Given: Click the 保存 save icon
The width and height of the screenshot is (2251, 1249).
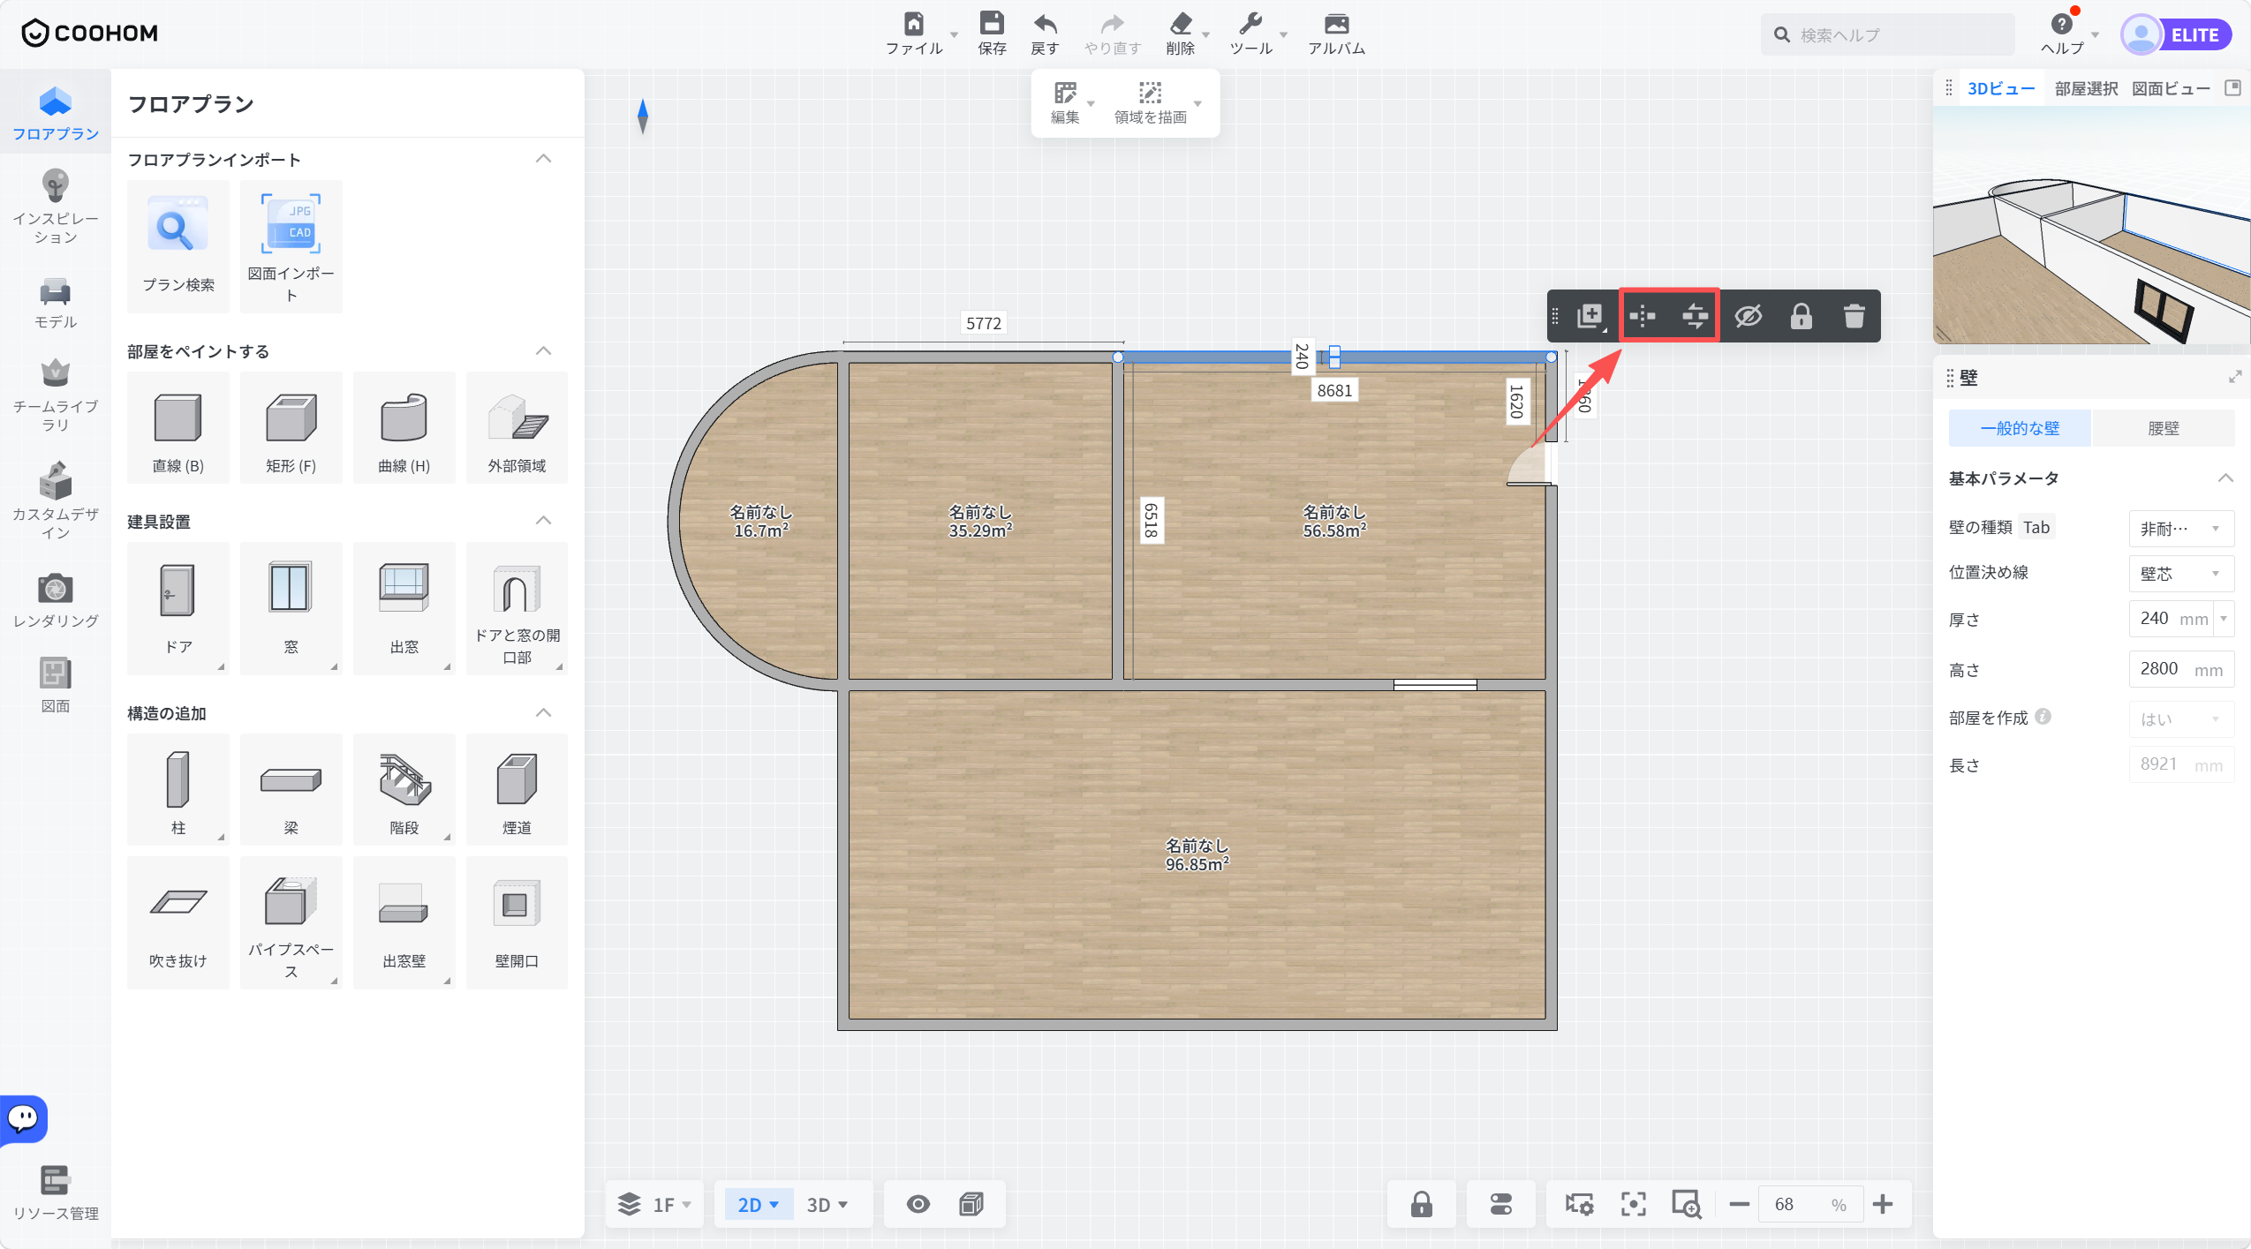Looking at the screenshot, I should (992, 34).
